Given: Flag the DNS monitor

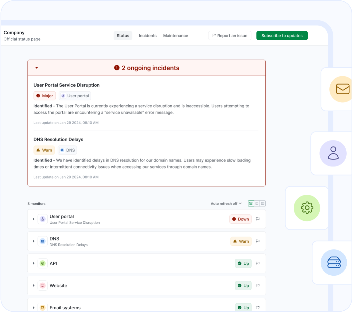Looking at the screenshot, I should [257, 241].
